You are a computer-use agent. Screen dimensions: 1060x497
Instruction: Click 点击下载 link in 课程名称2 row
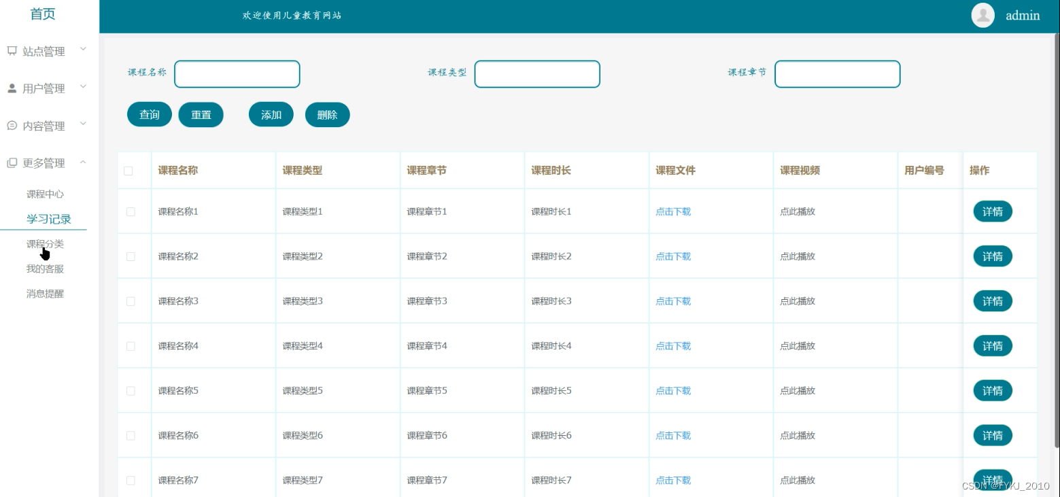[673, 256]
